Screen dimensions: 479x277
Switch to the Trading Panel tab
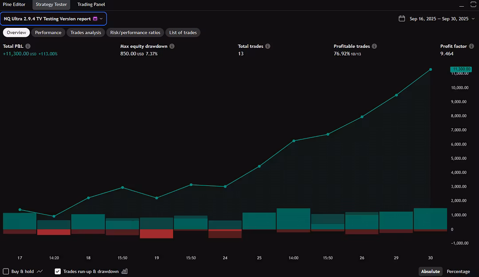(91, 4)
